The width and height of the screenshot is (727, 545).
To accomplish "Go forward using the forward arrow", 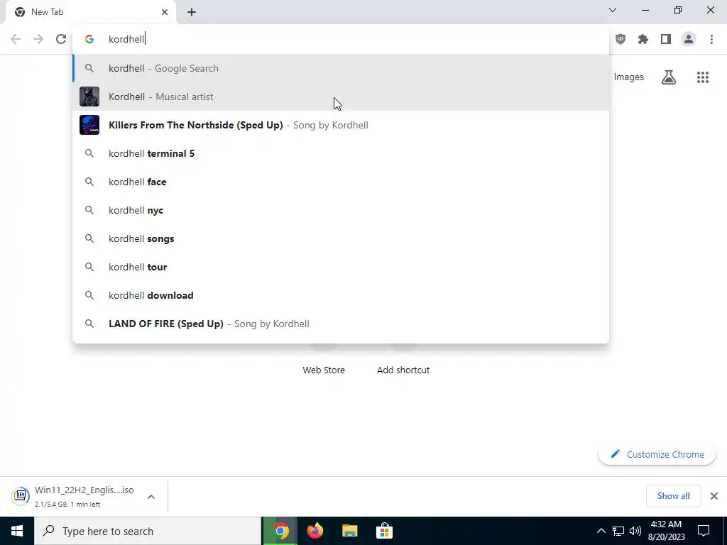I will point(38,39).
